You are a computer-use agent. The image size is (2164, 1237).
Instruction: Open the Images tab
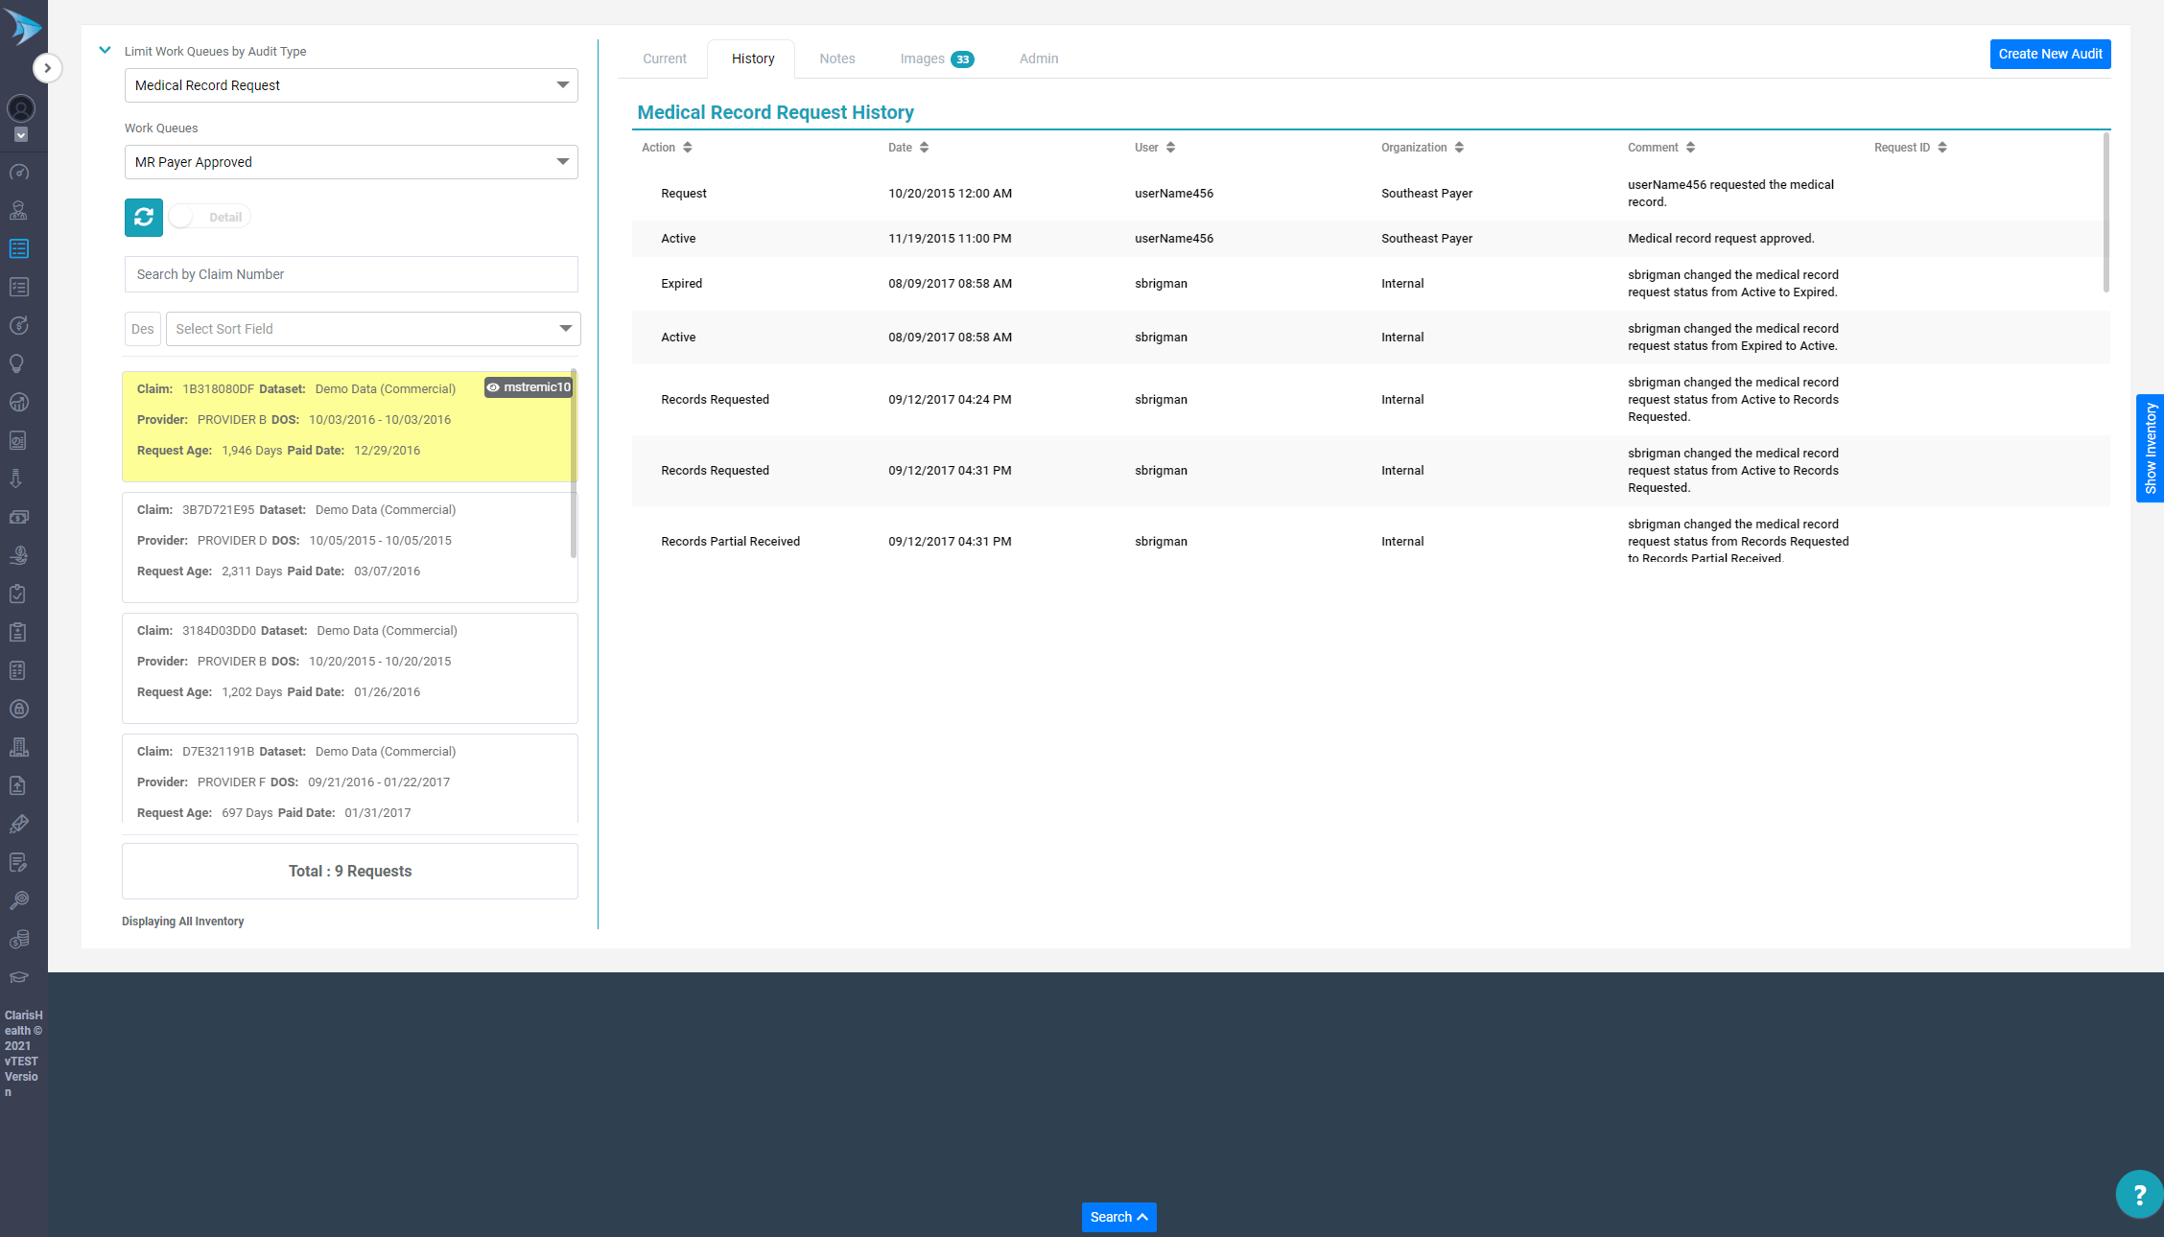pyautogui.click(x=937, y=58)
